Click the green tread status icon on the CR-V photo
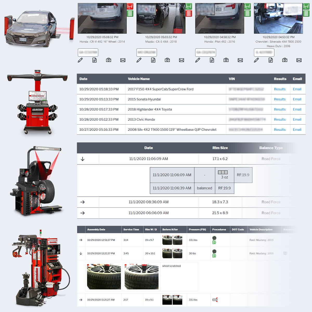This screenshot has height=312, width=312. (x=130, y=13)
